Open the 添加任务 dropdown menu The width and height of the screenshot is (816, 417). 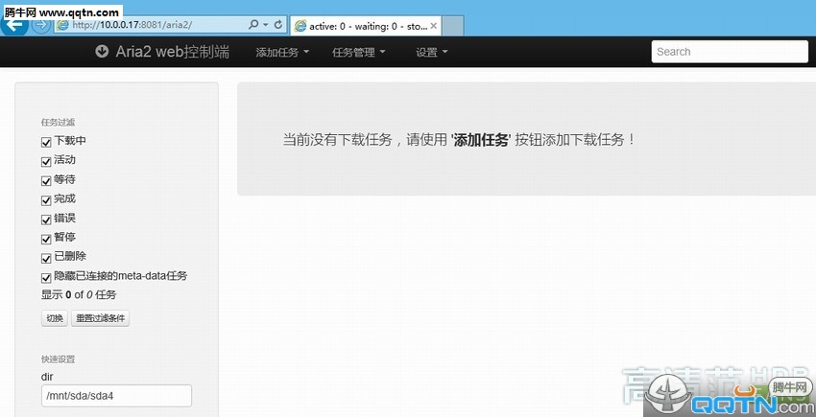point(282,52)
